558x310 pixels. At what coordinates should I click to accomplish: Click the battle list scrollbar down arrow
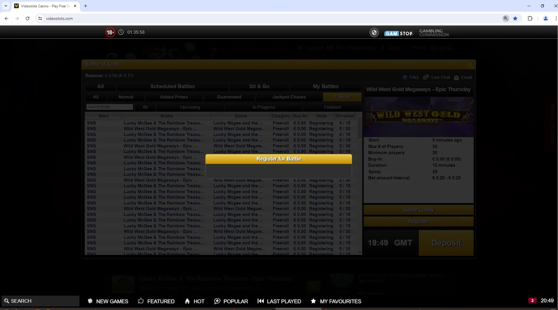pyautogui.click(x=360, y=252)
